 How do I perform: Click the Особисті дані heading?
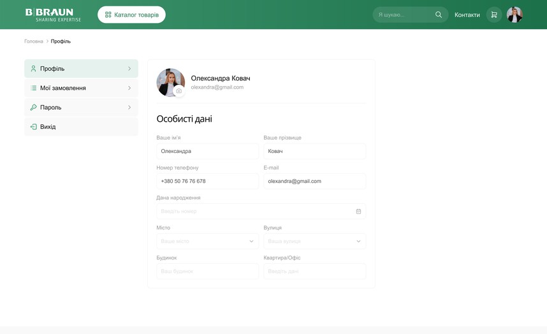coord(184,119)
